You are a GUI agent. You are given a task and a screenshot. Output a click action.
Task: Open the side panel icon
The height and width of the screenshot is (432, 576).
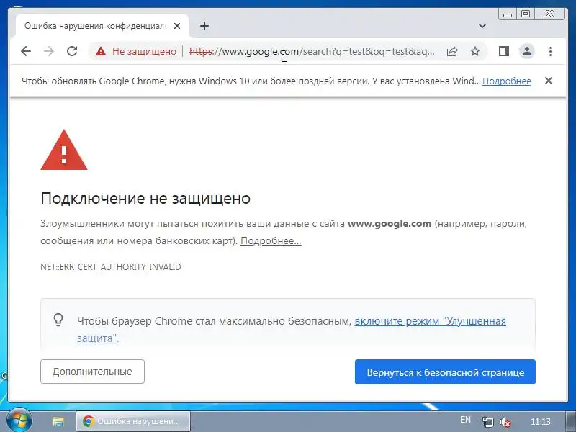(x=503, y=51)
